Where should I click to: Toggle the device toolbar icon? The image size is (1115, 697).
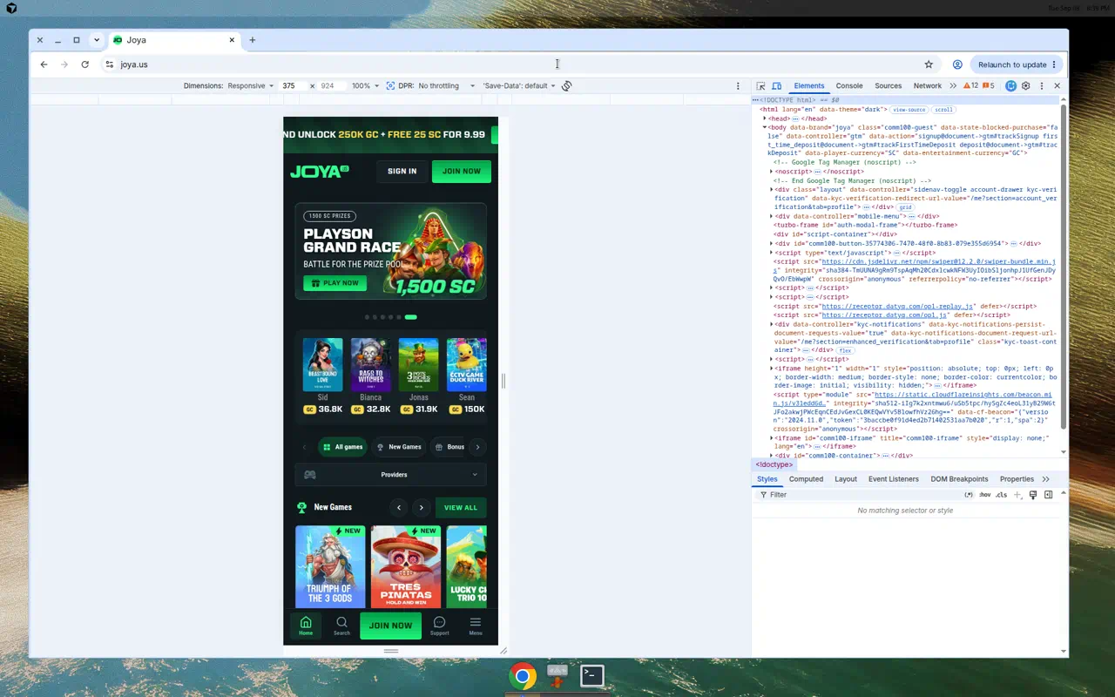point(775,86)
